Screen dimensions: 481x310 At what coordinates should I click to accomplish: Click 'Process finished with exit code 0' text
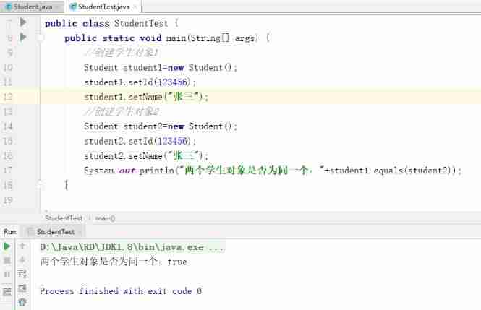[x=121, y=290]
